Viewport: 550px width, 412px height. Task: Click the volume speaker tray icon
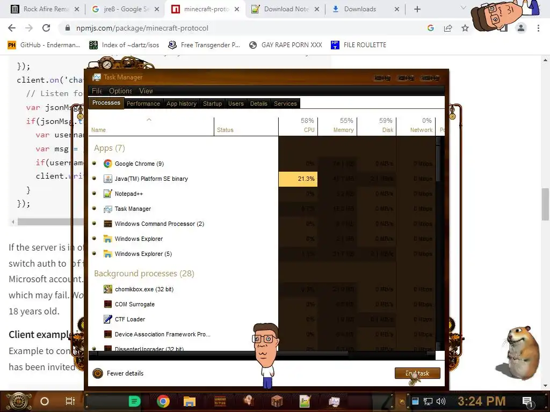coord(441,401)
